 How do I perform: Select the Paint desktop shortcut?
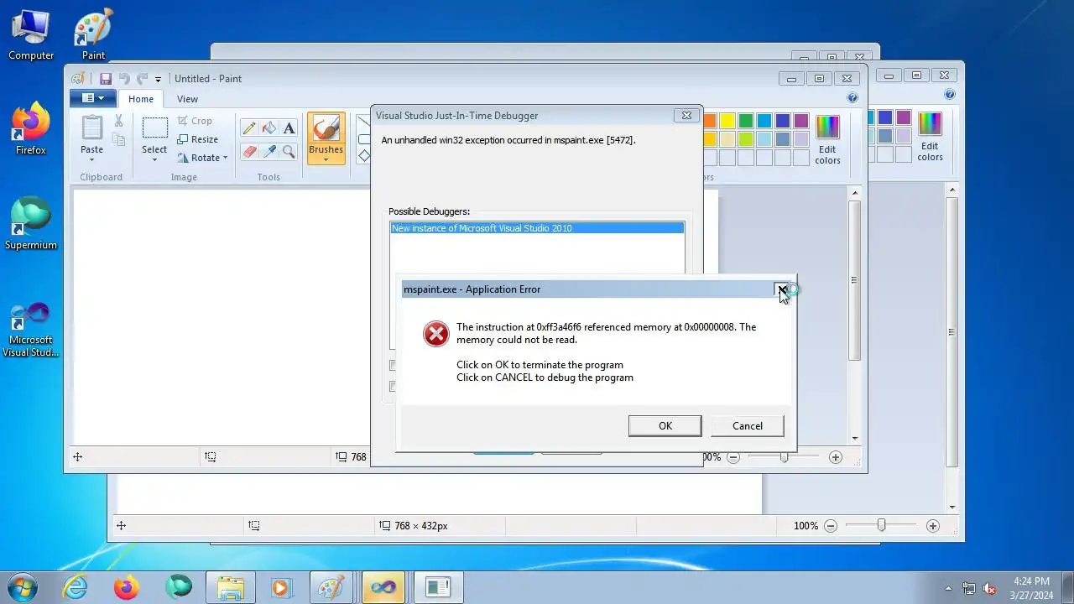pos(93,35)
